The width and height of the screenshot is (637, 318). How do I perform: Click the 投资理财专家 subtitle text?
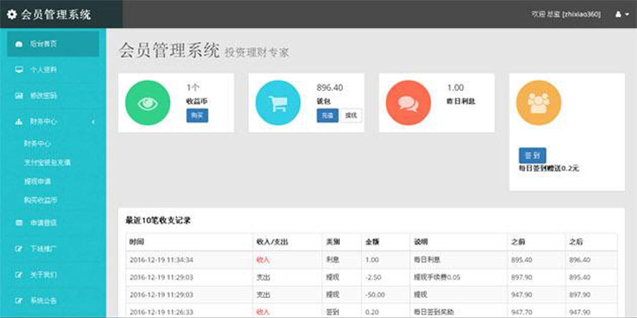click(x=257, y=53)
